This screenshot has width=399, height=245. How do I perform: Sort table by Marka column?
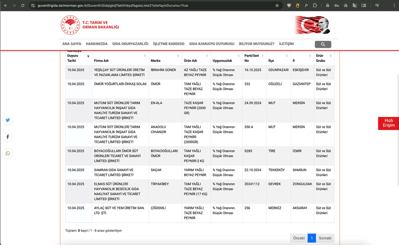coord(165,58)
